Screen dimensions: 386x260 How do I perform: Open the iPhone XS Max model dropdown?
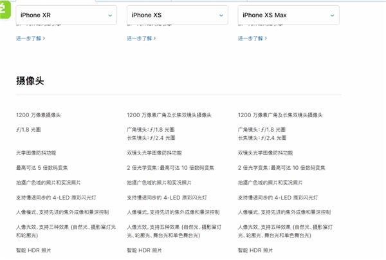288,15
